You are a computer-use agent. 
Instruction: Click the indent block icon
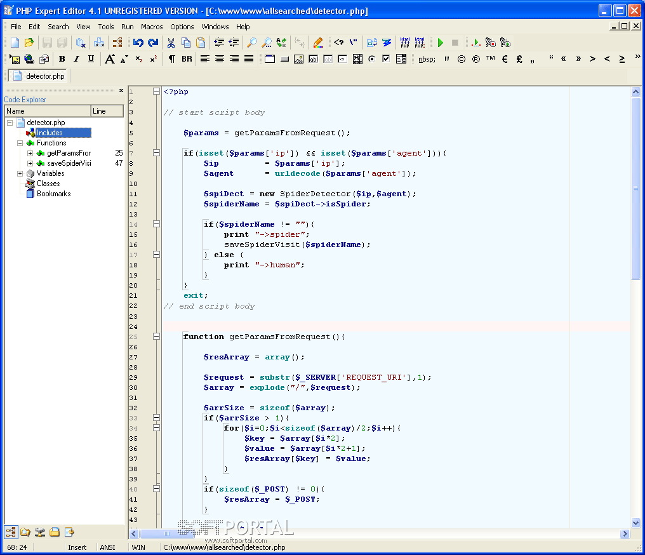[219, 43]
